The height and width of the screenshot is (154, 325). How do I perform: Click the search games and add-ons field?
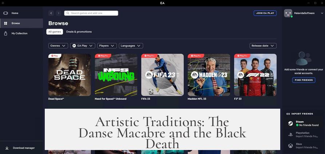click(91, 13)
